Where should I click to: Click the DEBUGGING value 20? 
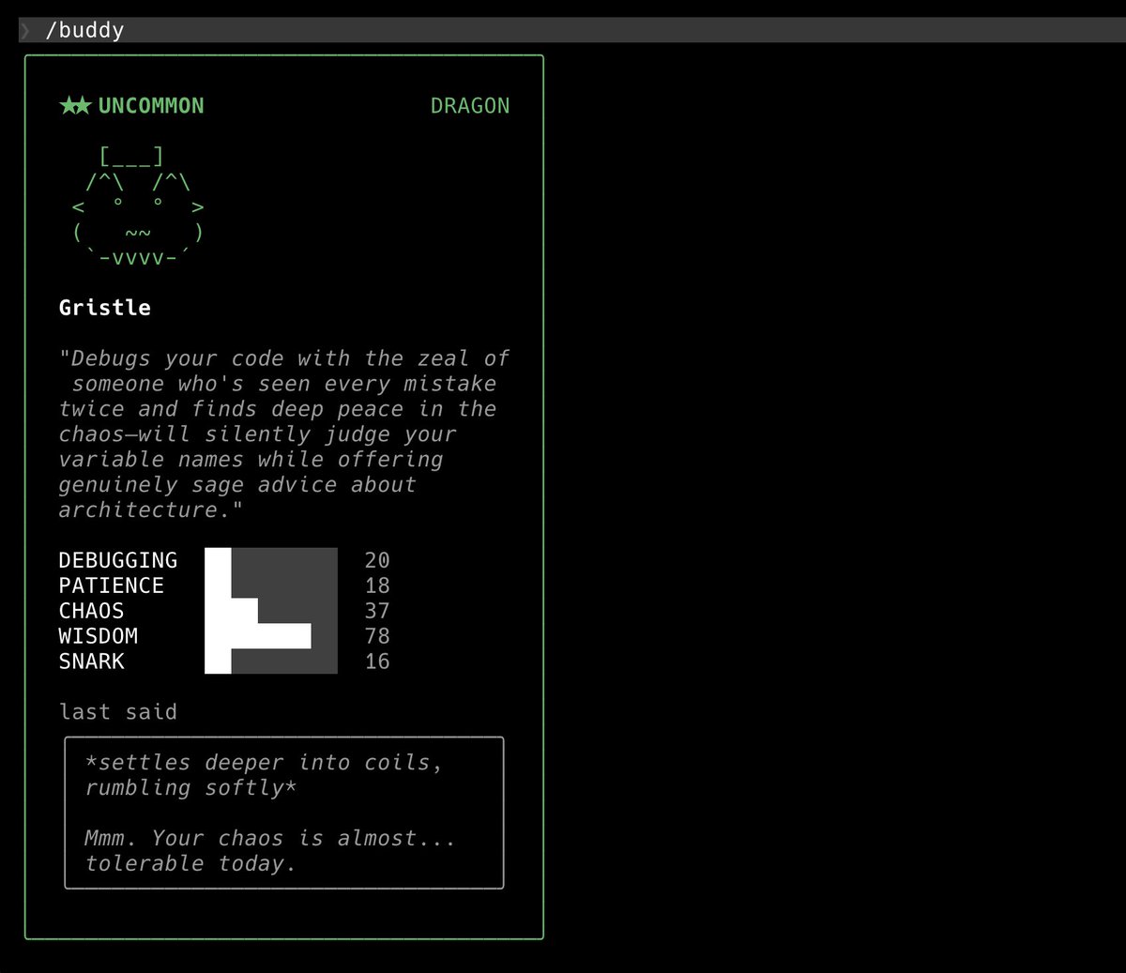(377, 560)
